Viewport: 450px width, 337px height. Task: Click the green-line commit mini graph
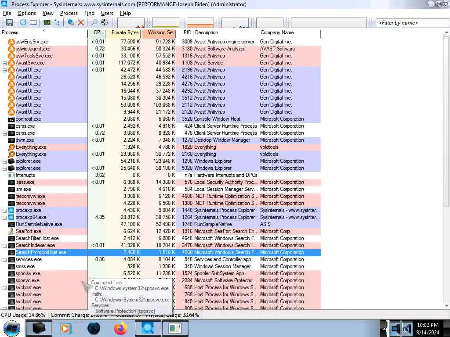[166, 23]
